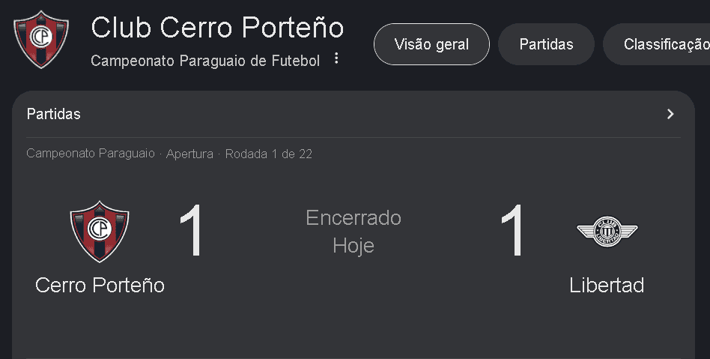Open Campeonato Paraguaio de Futebol subtitle link
The image size is (710, 359).
(205, 61)
